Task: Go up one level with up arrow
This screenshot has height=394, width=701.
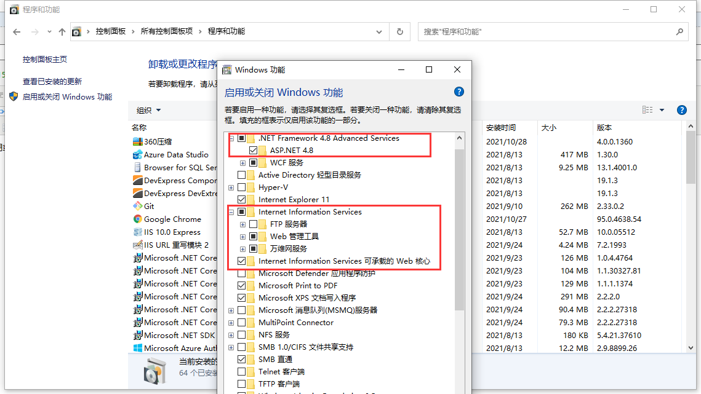Action: pyautogui.click(x=62, y=32)
